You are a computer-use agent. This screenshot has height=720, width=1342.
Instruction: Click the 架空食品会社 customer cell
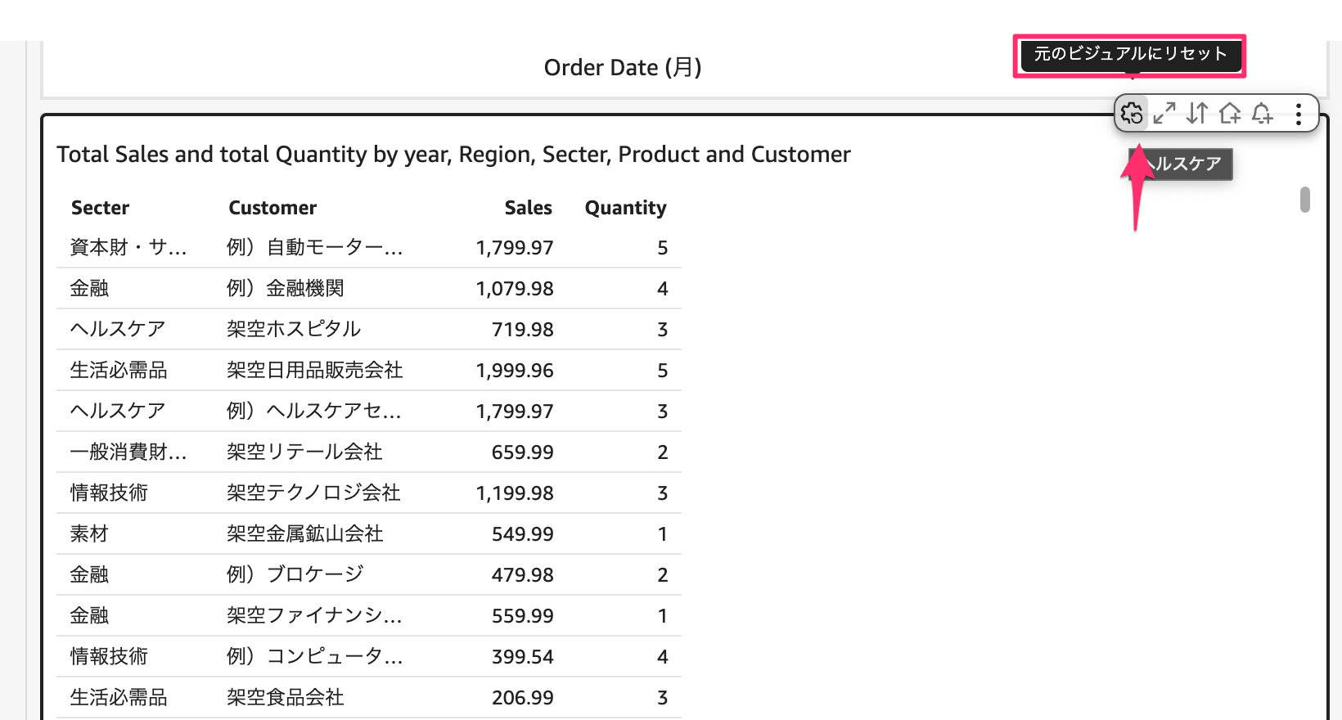pyautogui.click(x=286, y=697)
